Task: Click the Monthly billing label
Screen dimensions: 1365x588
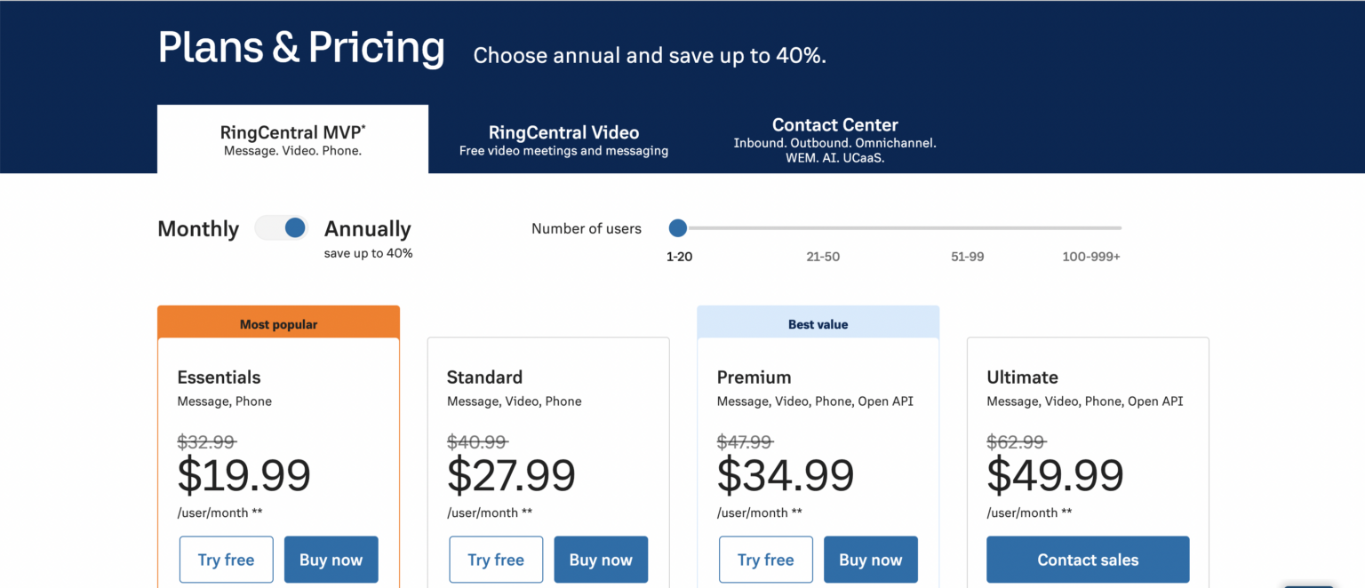Action: [198, 229]
